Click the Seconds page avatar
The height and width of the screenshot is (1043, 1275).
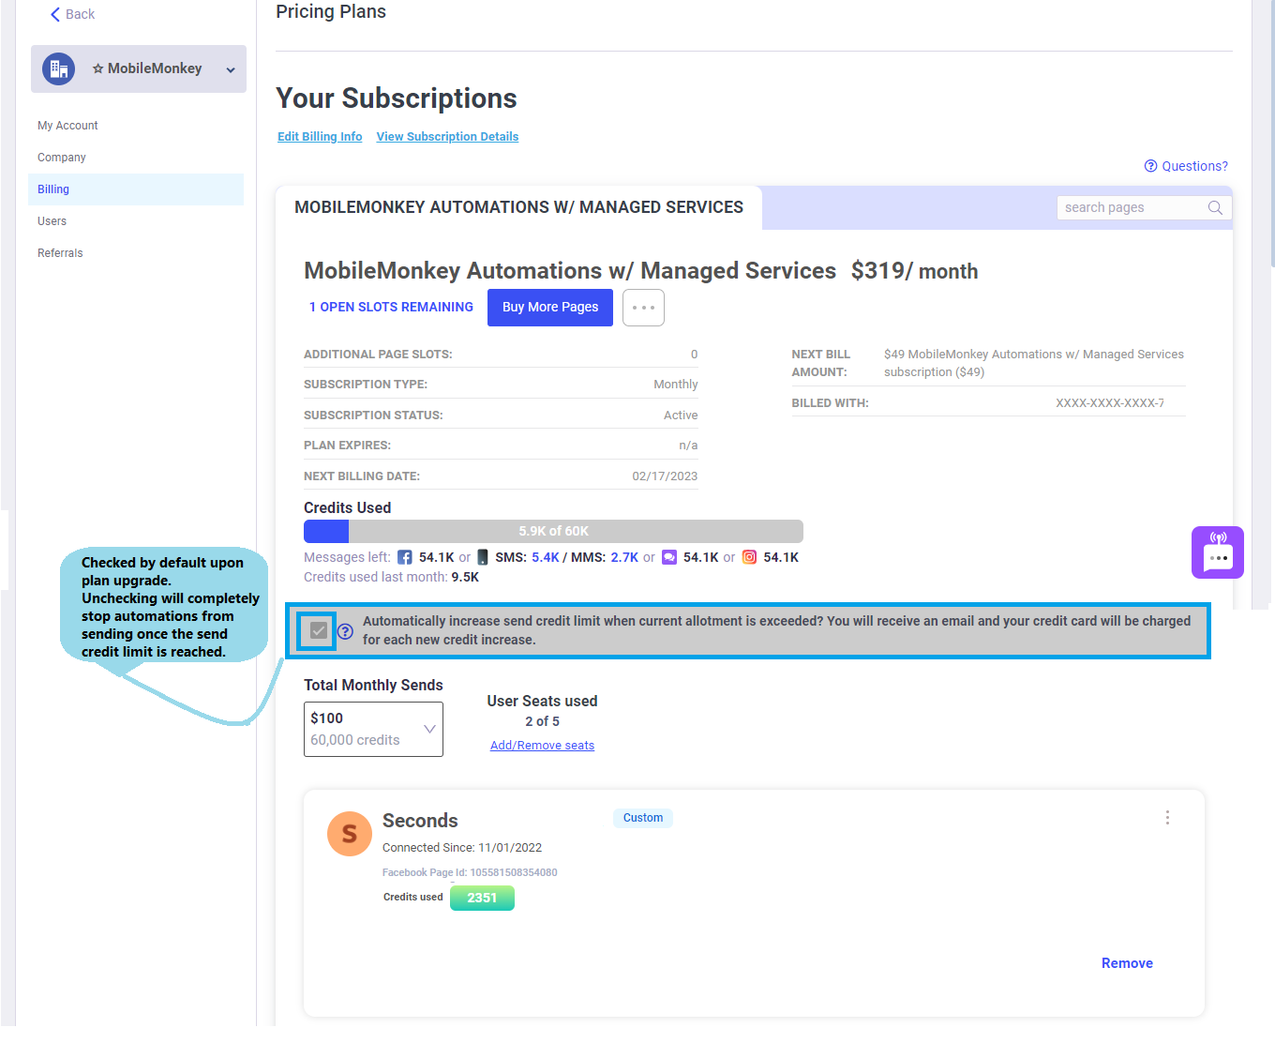pos(350,834)
